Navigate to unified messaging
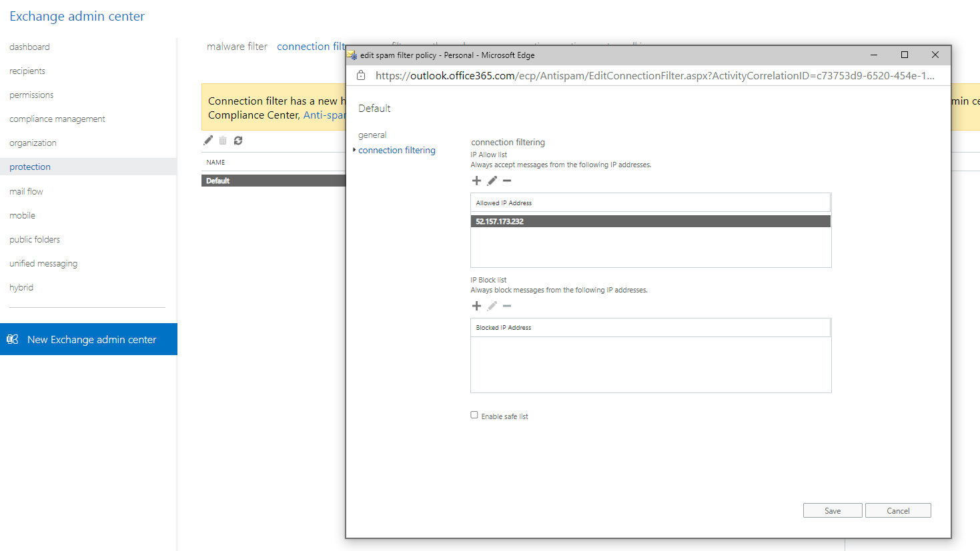980x551 pixels. (43, 263)
